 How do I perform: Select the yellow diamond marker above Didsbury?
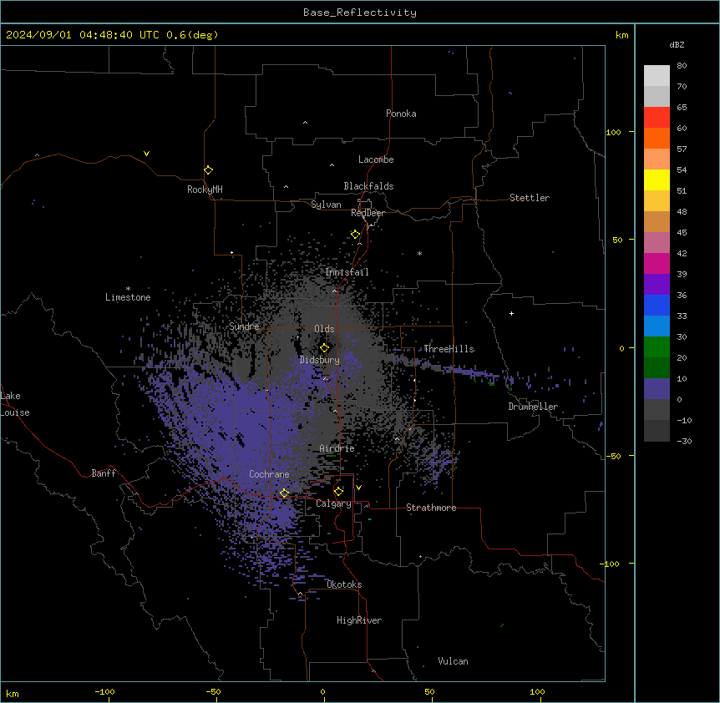pyautogui.click(x=324, y=347)
